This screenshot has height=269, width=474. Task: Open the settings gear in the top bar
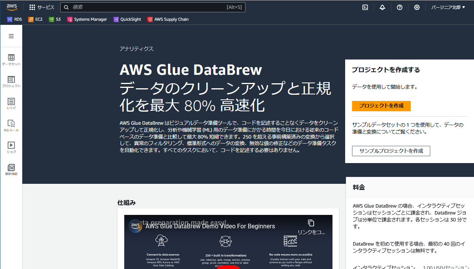click(417, 7)
